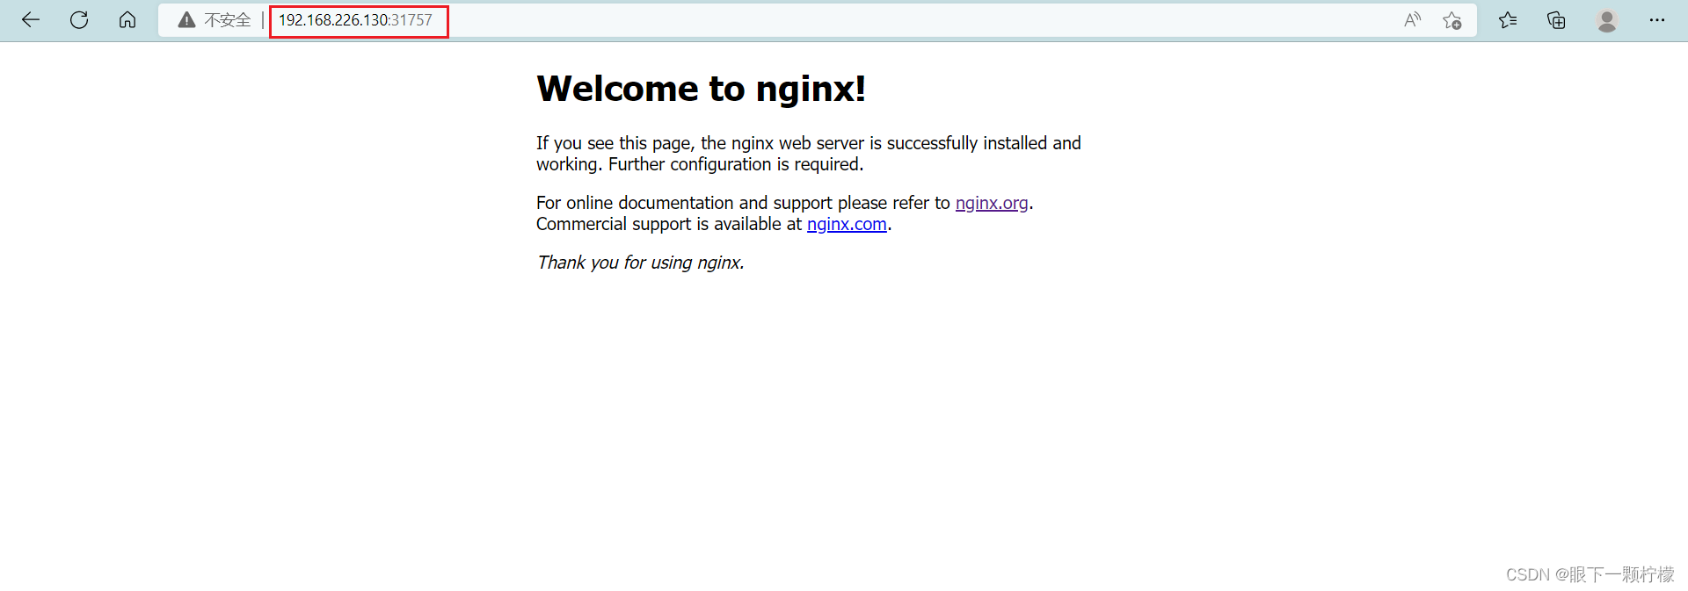Click the 'Thank you for using nginx.' text
The image size is (1688, 591).
tap(641, 263)
